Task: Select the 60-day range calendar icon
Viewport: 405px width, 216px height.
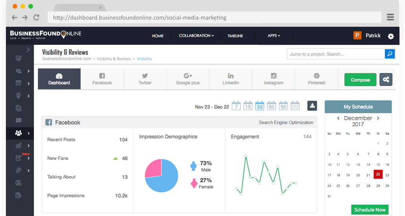Action: coord(271,106)
